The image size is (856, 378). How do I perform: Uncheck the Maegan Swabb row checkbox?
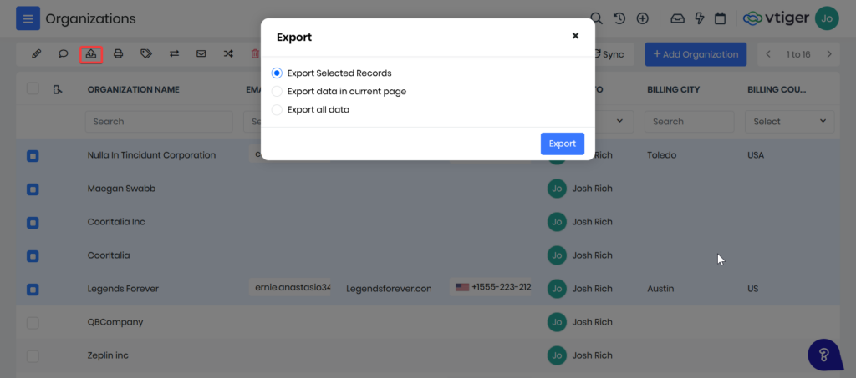click(x=33, y=189)
